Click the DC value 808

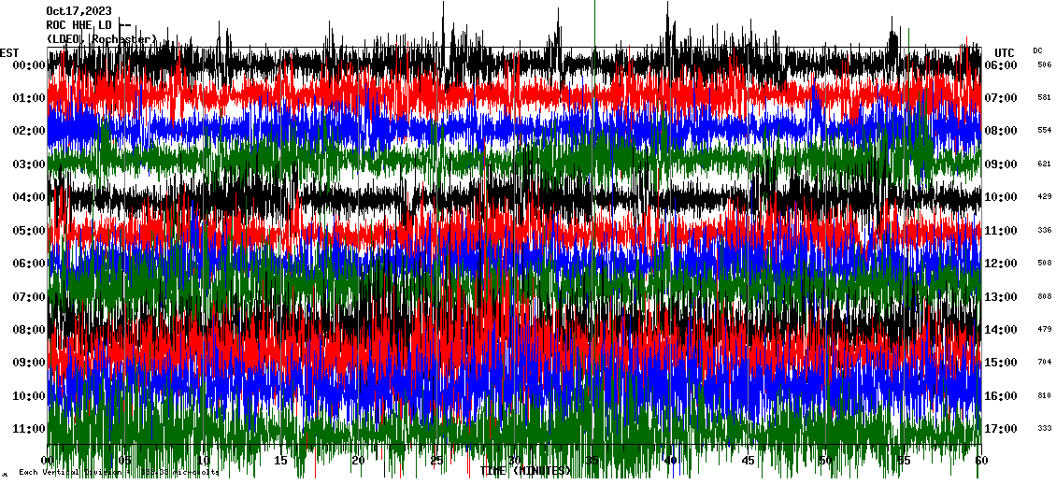point(1044,296)
